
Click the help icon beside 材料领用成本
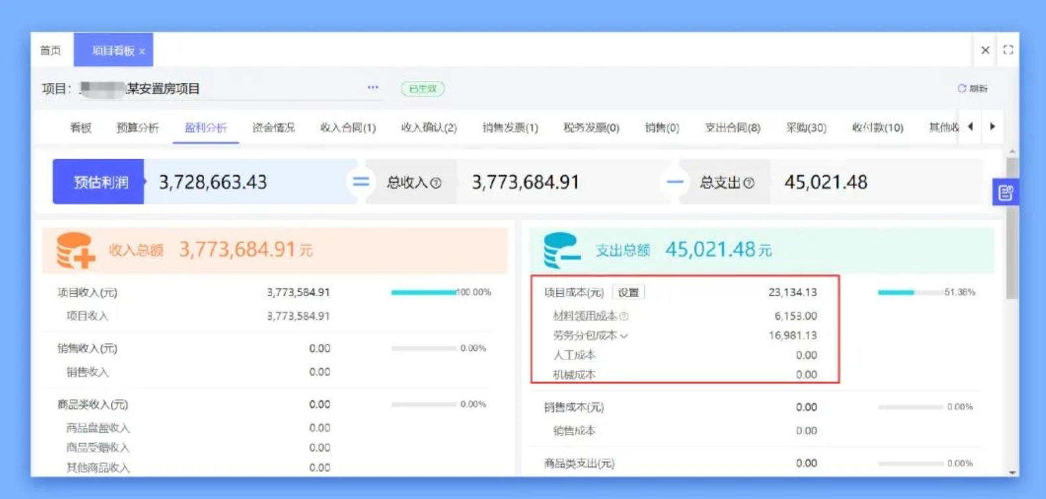coord(624,316)
